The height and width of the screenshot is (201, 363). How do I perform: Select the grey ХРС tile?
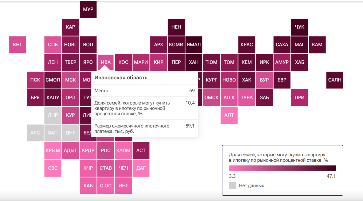(x=35, y=133)
